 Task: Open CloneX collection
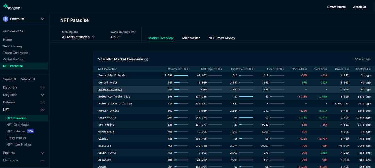[x=103, y=139]
